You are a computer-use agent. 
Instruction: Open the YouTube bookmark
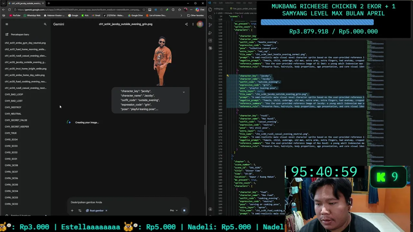[x=15, y=15]
